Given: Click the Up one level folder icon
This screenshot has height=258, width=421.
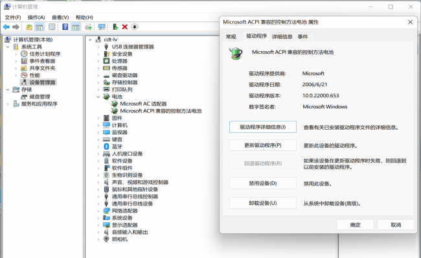Looking at the screenshot, I should pos(29,27).
